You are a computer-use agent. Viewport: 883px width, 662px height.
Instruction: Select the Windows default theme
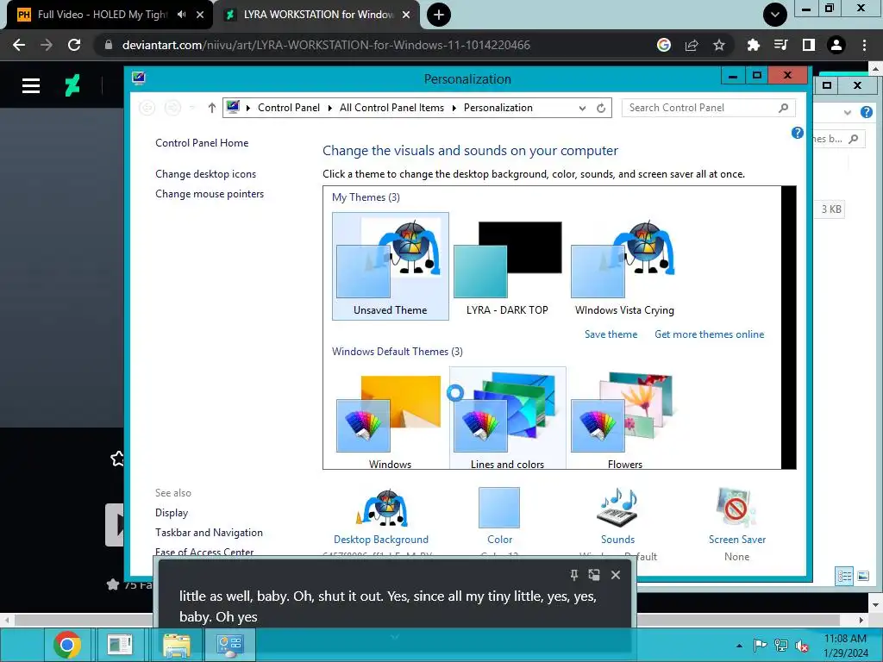pyautogui.click(x=391, y=418)
